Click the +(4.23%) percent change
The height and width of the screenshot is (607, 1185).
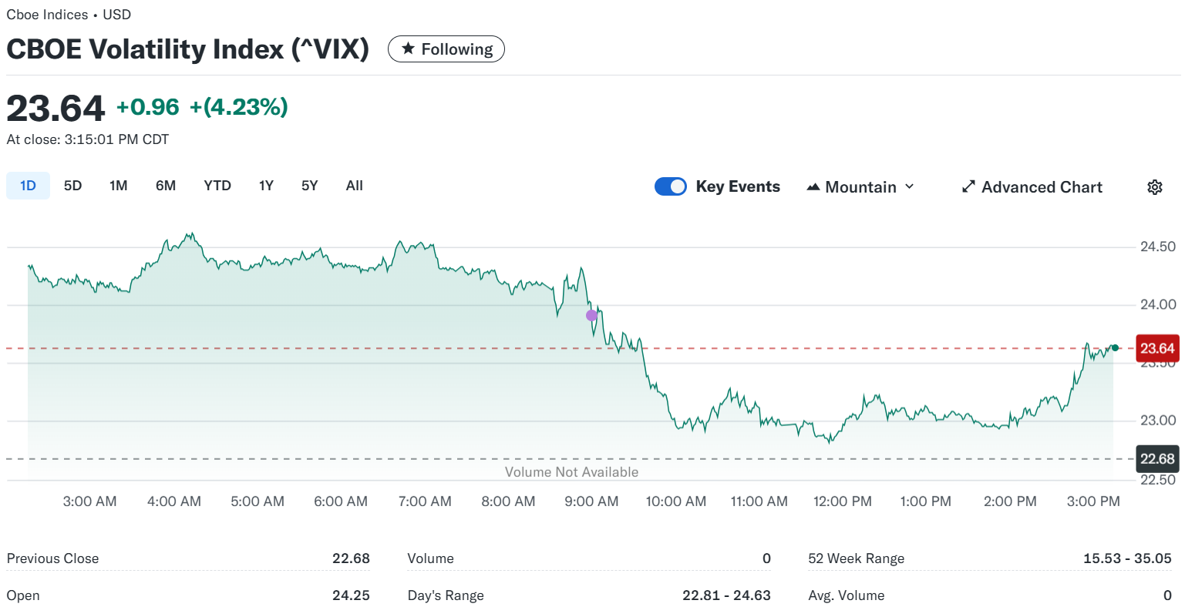[x=239, y=107]
